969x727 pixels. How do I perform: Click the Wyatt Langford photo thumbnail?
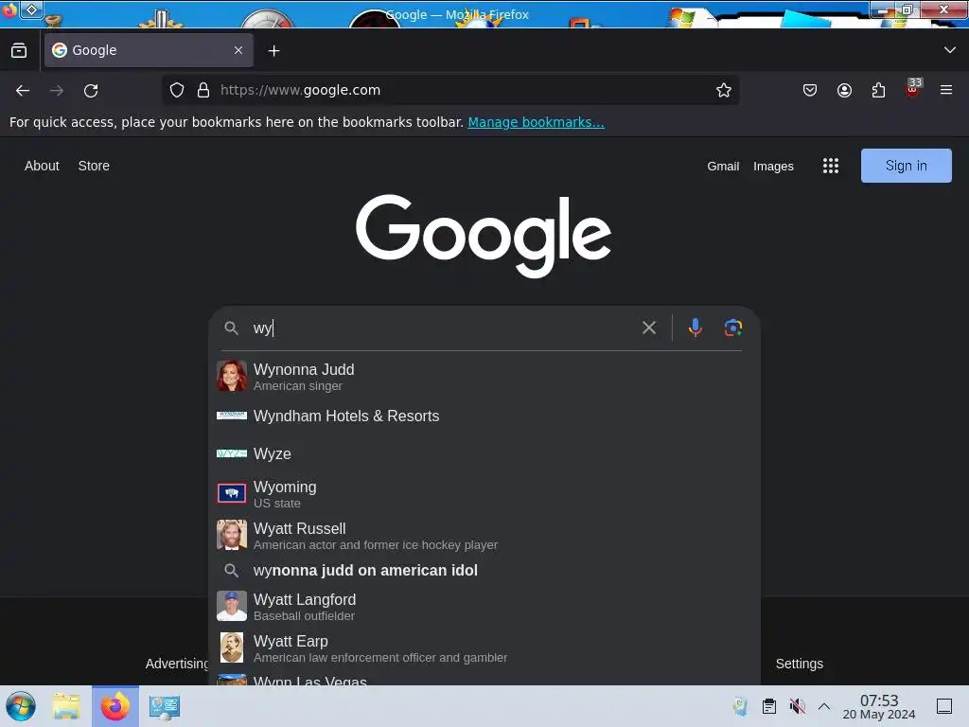232,606
